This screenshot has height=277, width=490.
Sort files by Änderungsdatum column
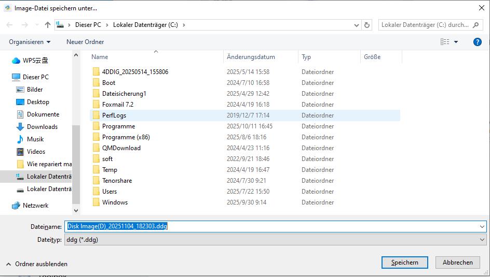pyautogui.click(x=251, y=57)
